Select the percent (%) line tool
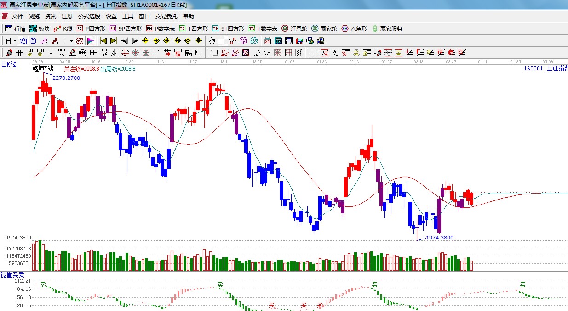 [335, 53]
